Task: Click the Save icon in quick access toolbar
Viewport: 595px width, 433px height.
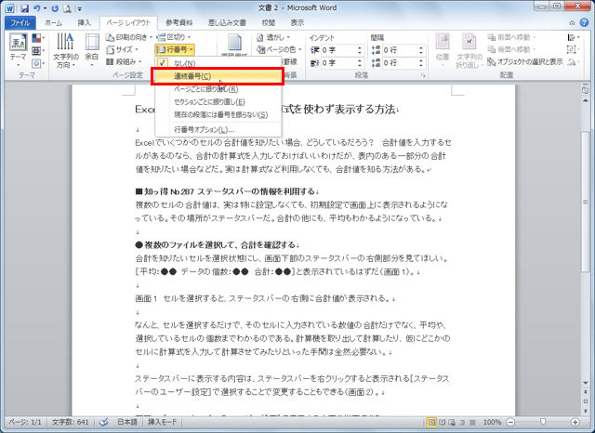Action: coord(25,8)
